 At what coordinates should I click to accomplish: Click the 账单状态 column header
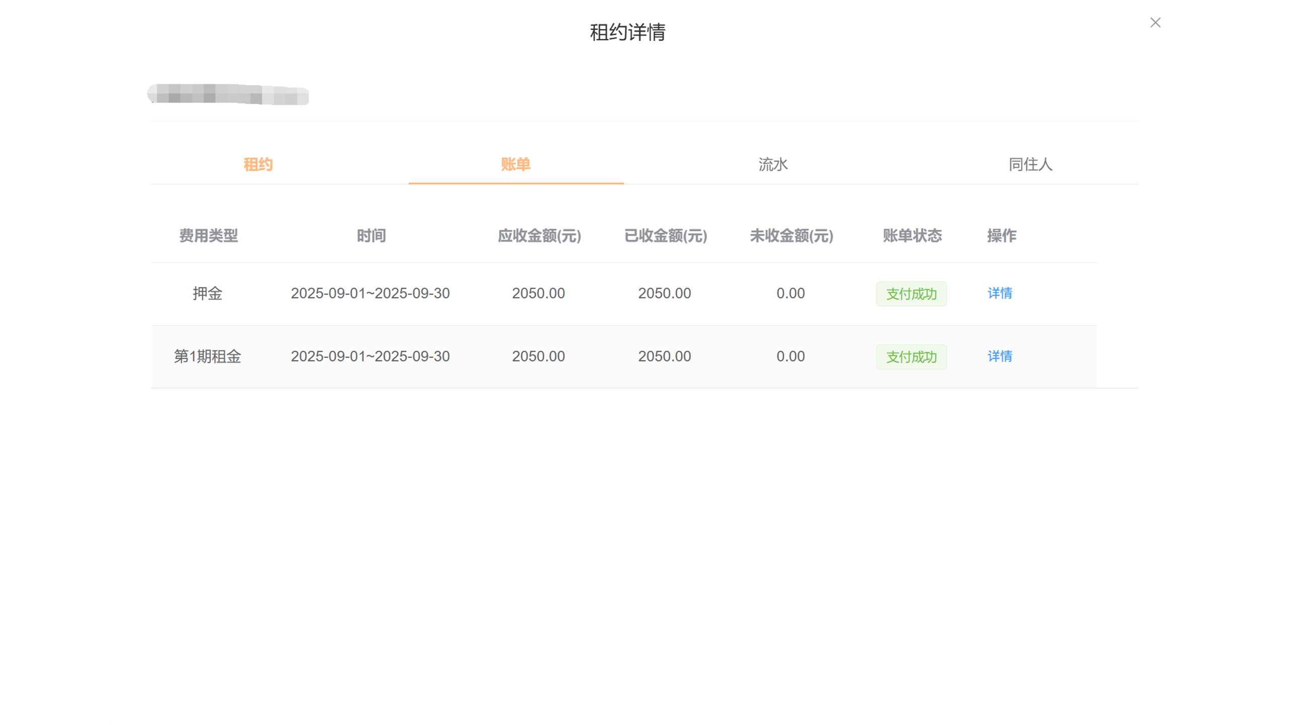pos(912,236)
